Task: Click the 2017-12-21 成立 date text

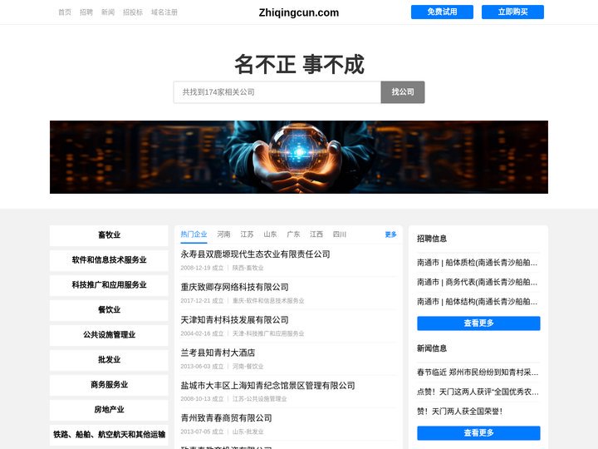Action: [x=202, y=301]
